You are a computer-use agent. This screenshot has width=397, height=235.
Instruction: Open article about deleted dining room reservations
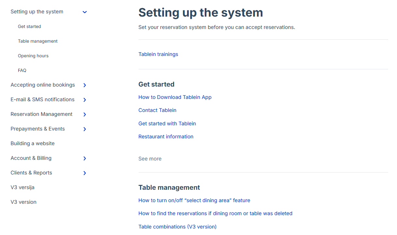215,214
